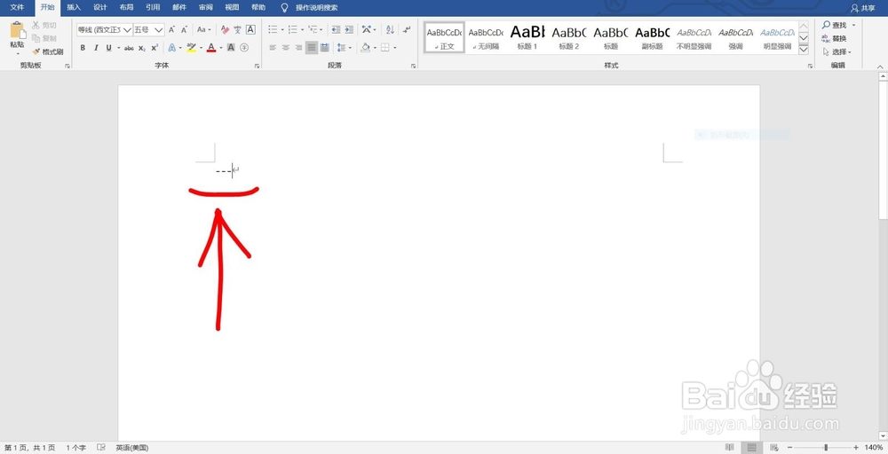Decrease paragraph indent

tap(336, 29)
